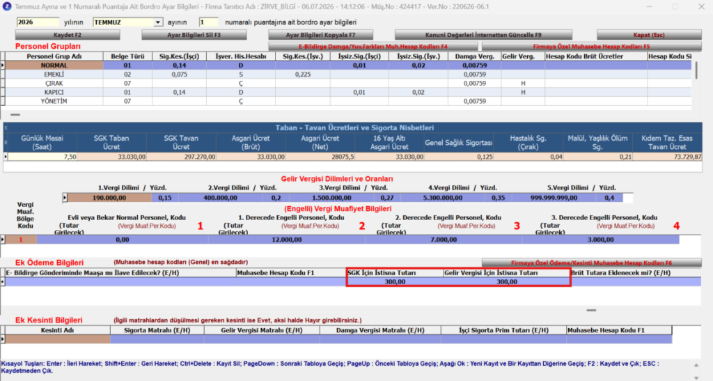Click the Kesinti Adı empty cell
This screenshot has width=713, height=381.
pos(57,339)
